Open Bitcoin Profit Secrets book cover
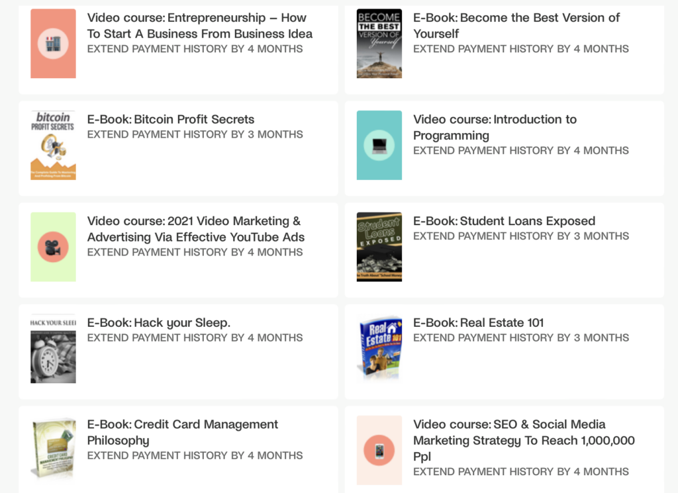This screenshot has height=493, width=678. (53, 145)
